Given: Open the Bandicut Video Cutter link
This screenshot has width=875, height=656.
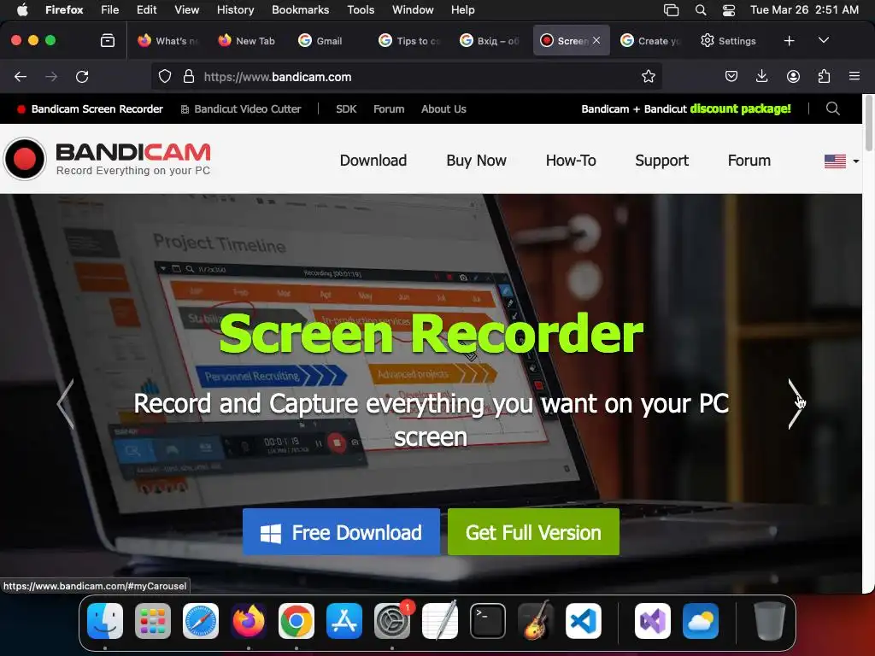Looking at the screenshot, I should (241, 108).
